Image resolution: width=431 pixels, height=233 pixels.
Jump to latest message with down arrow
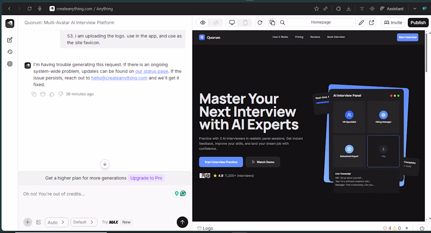(x=105, y=164)
